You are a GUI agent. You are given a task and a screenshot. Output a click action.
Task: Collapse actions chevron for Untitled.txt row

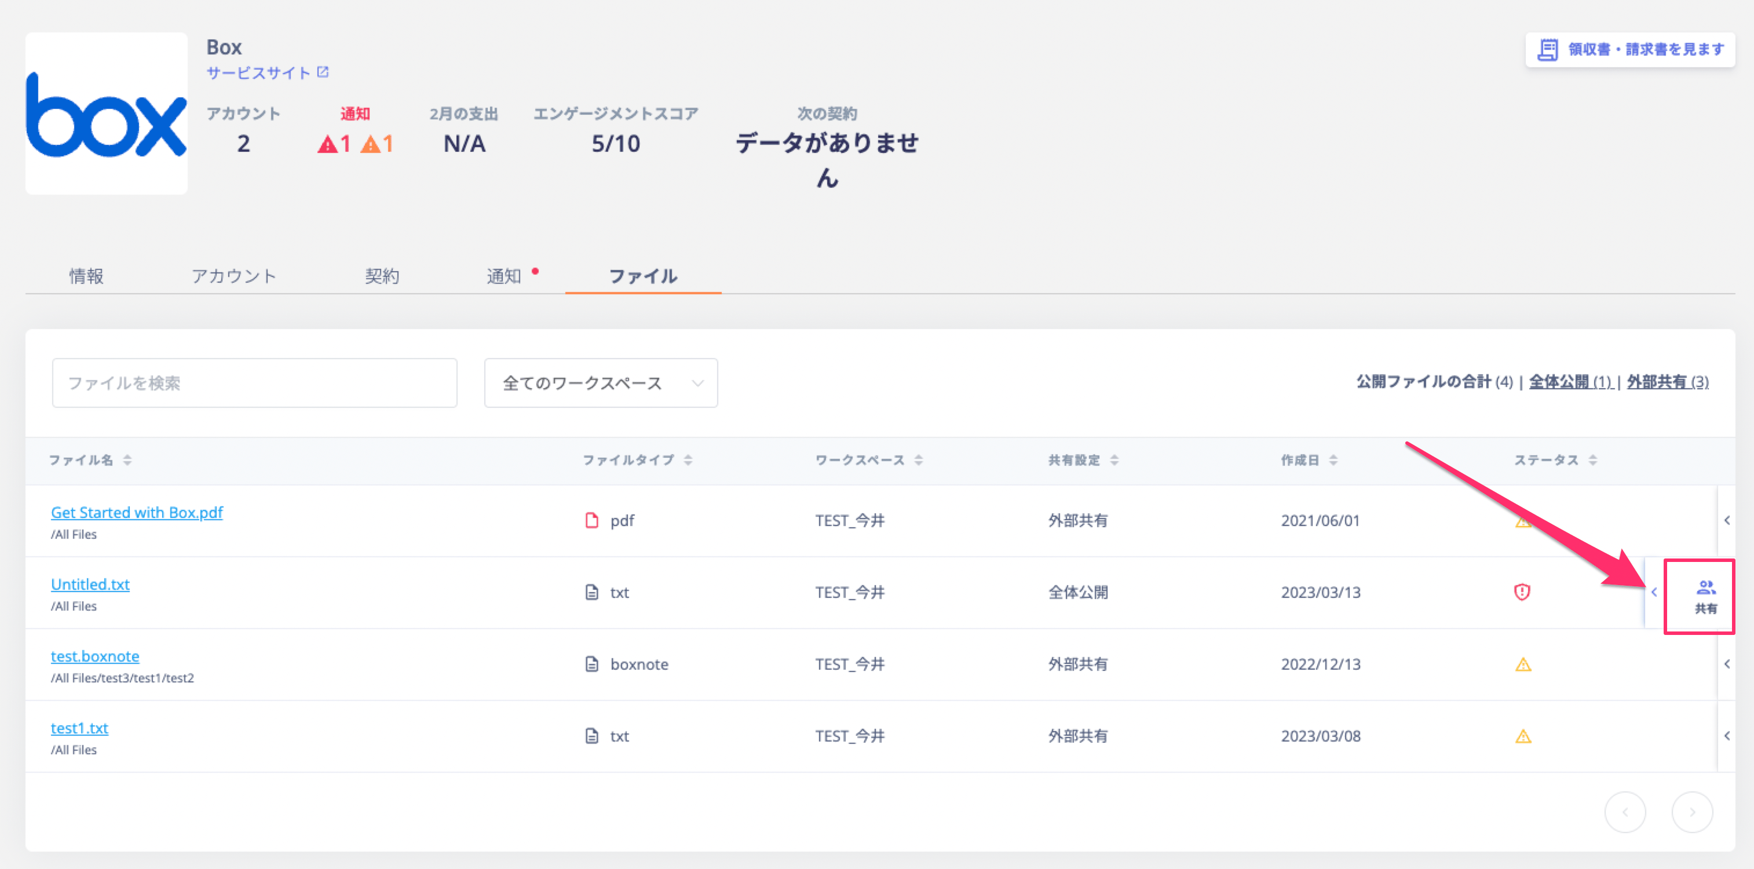click(1654, 592)
